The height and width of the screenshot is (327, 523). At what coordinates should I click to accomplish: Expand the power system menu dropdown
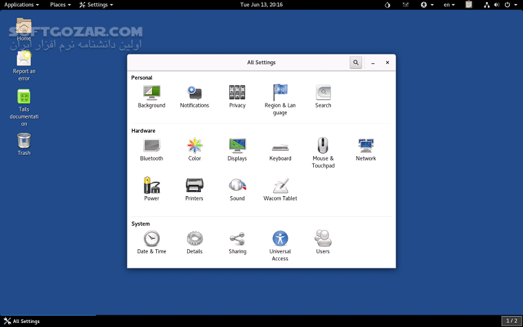[x=509, y=5]
